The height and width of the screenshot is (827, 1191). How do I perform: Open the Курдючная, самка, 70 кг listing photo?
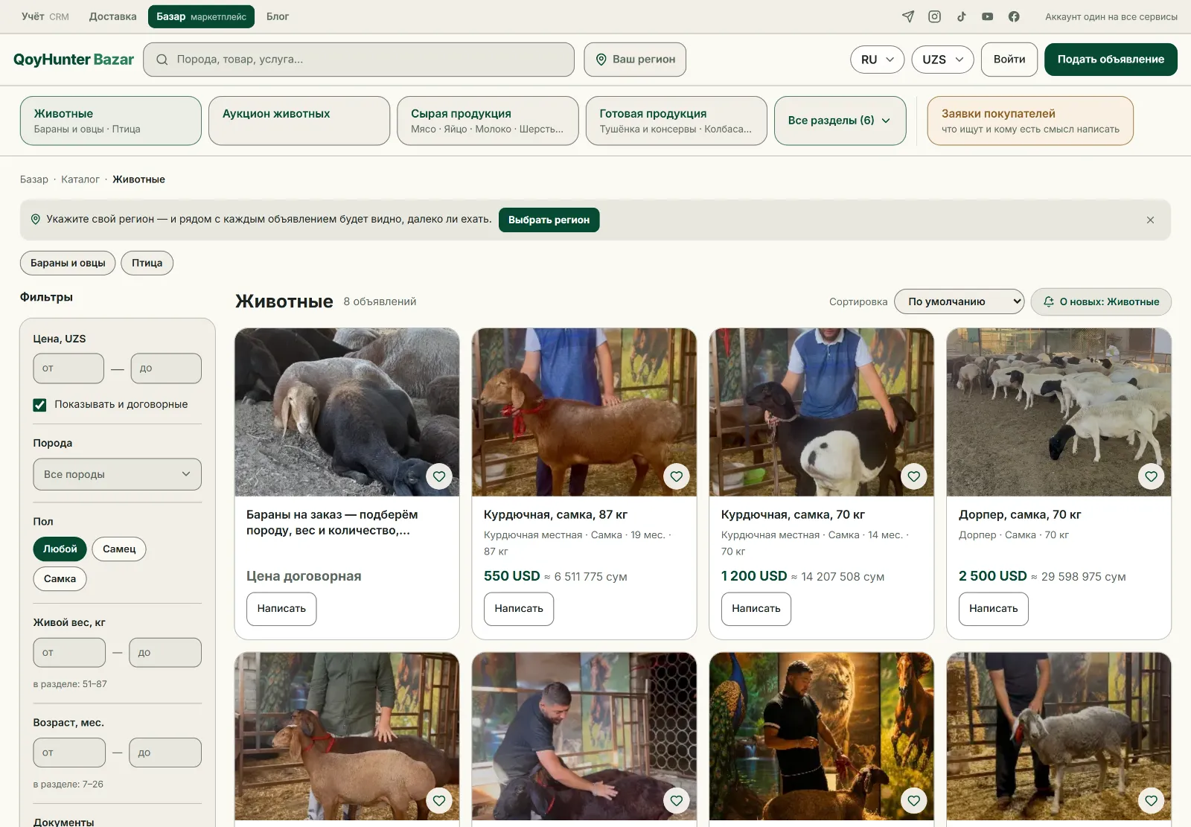point(821,412)
